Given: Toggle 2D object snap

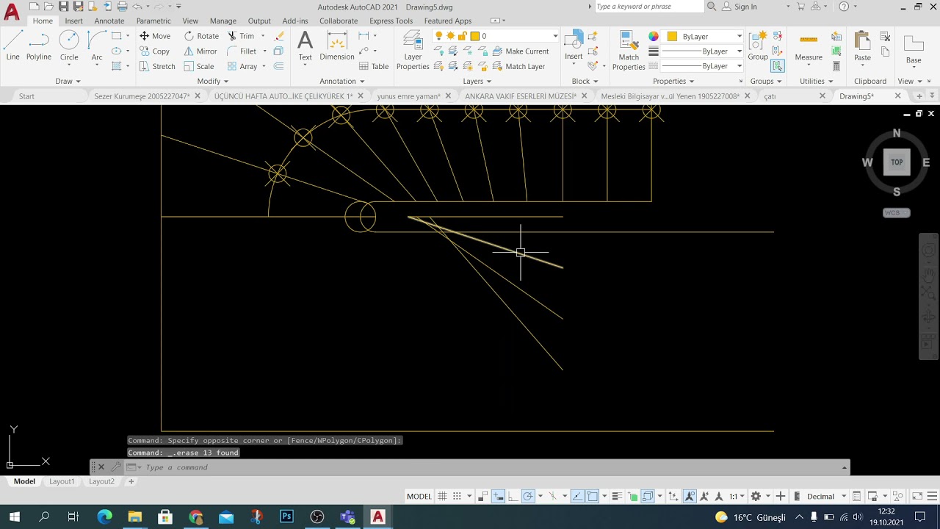Looking at the screenshot, I should point(593,496).
